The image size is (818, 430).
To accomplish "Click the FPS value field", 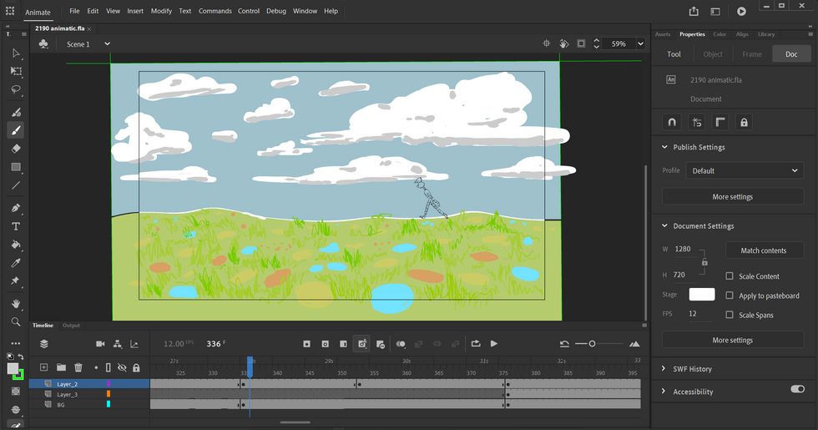I will pos(699,314).
